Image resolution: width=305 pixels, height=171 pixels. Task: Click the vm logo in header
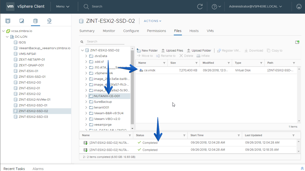pyautogui.click(x=10, y=6)
